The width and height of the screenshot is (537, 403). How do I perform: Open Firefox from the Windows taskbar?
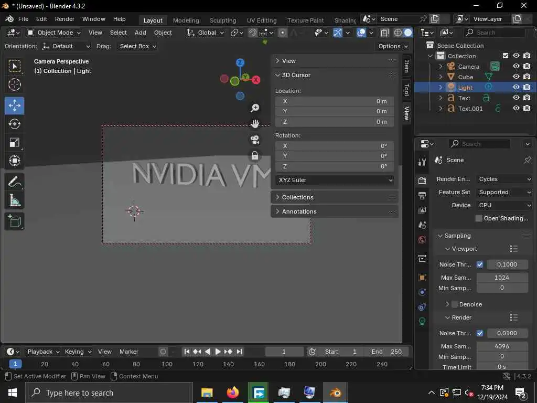pos(233,393)
